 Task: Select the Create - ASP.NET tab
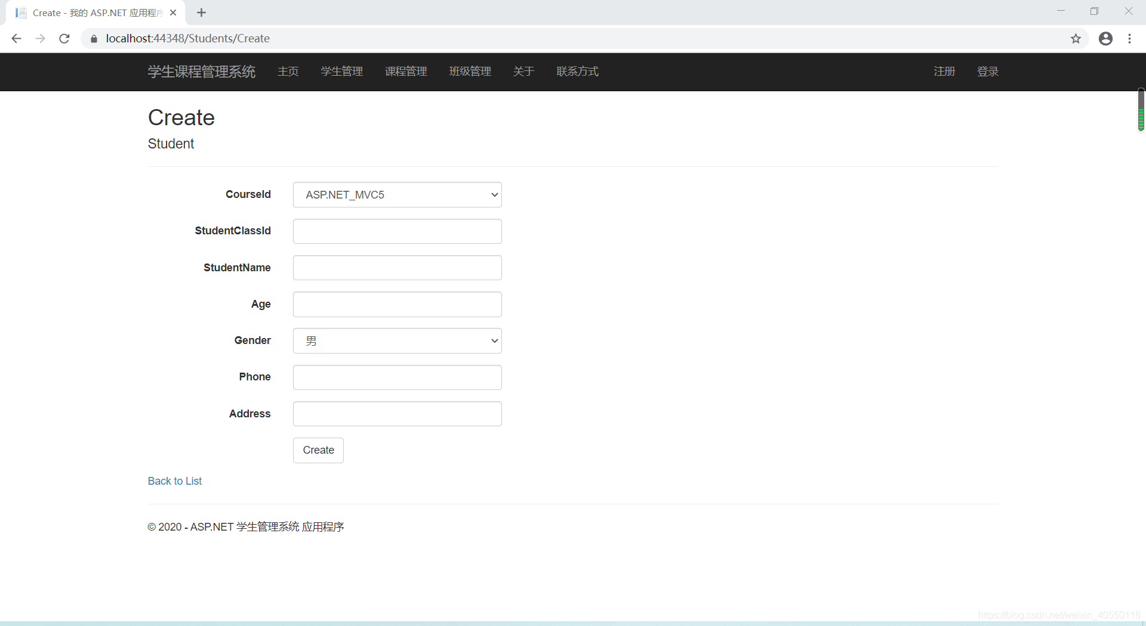click(95, 13)
